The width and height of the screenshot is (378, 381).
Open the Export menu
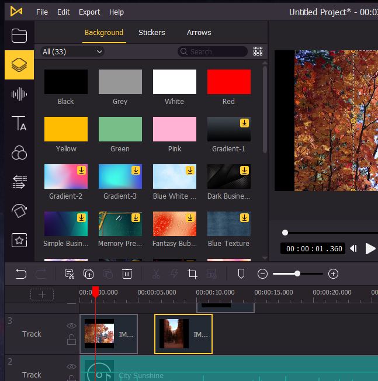89,12
